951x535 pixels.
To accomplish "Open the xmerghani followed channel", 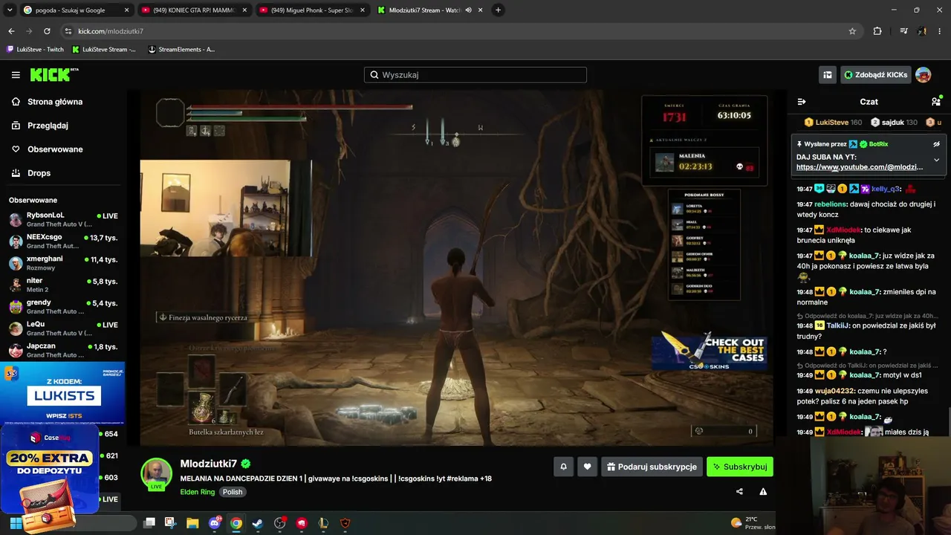I will tap(62, 262).
